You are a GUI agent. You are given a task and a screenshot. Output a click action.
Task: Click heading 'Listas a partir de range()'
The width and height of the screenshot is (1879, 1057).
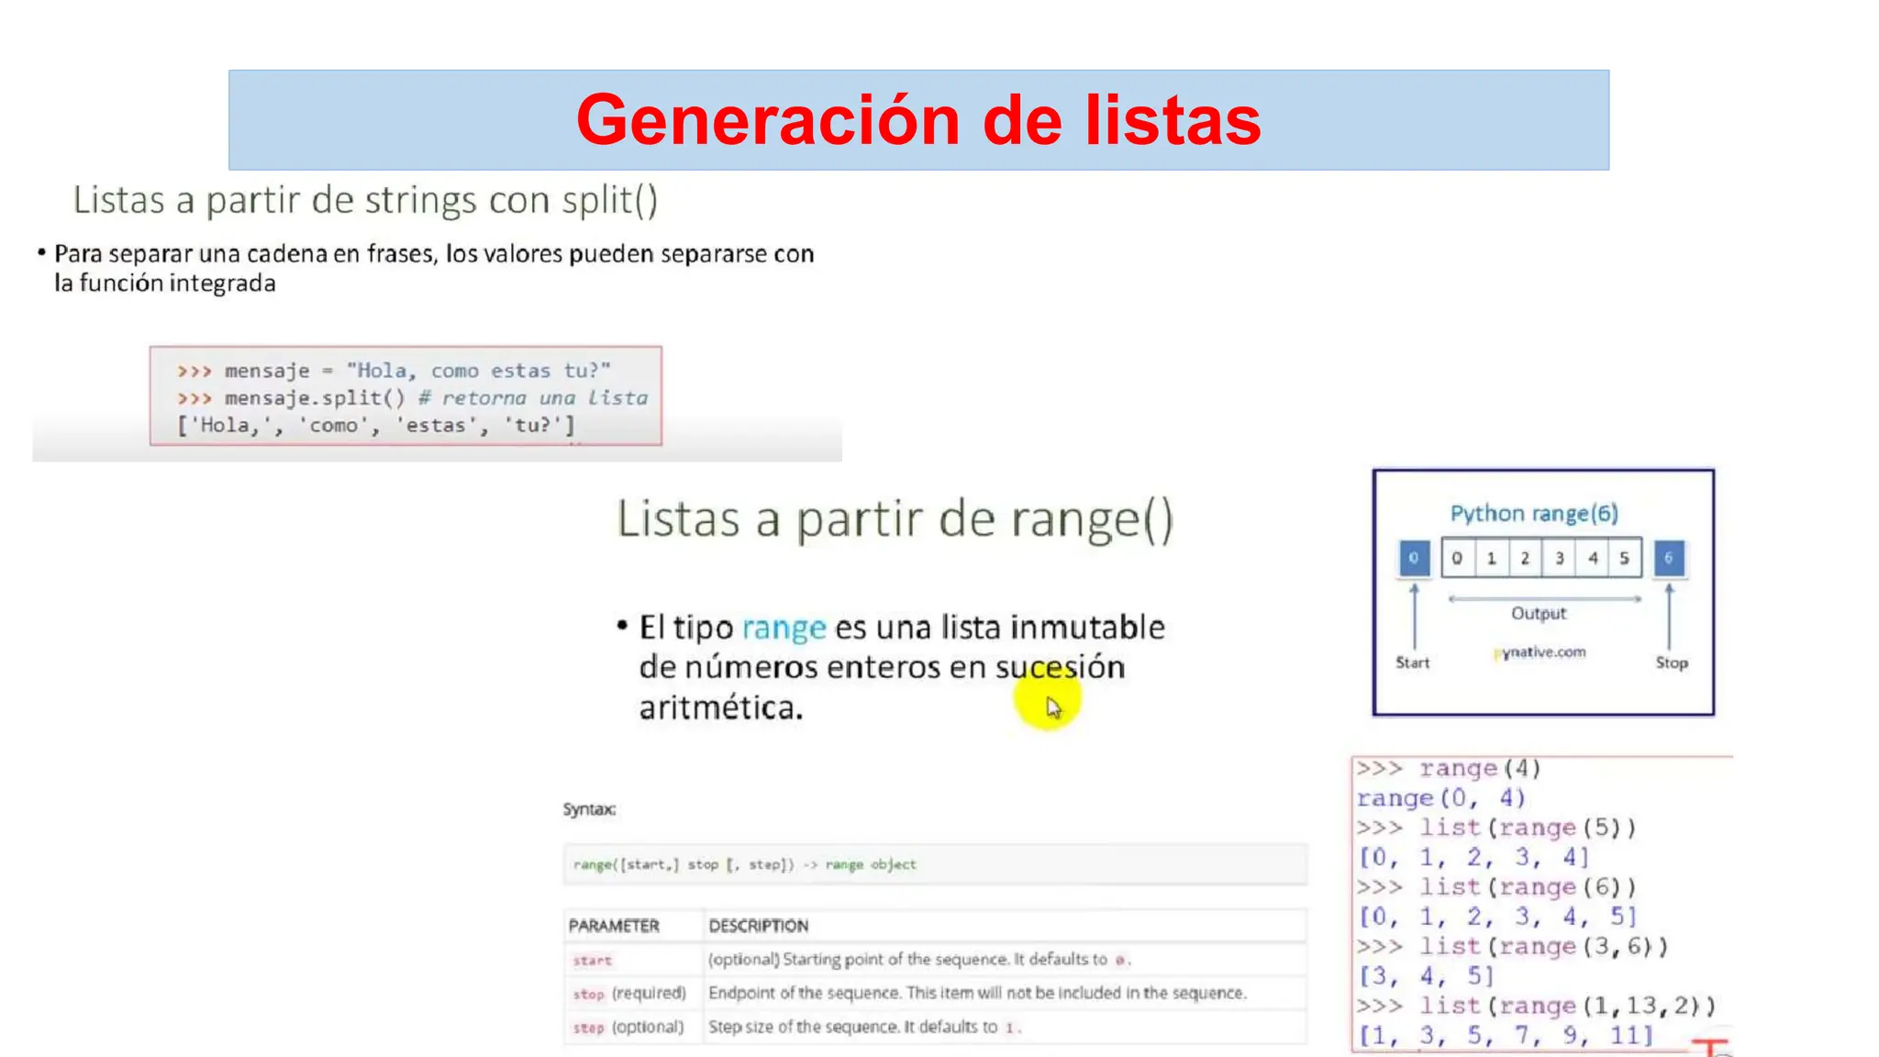point(895,519)
